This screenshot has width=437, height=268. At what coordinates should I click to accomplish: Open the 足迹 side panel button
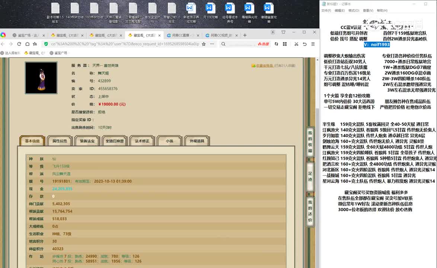pos(310,176)
